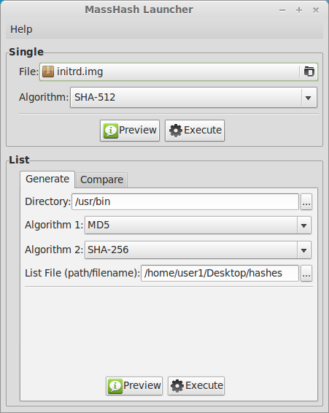Click the File chooser field showing initrd.img
The width and height of the screenshot is (329, 413).
(179, 72)
